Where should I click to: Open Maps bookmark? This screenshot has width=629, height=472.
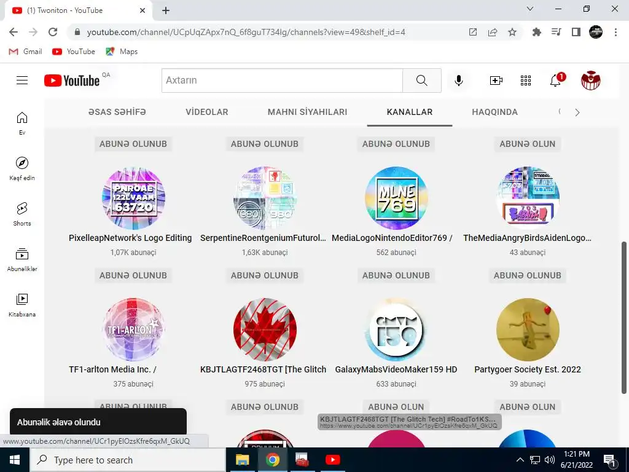pyautogui.click(x=122, y=52)
